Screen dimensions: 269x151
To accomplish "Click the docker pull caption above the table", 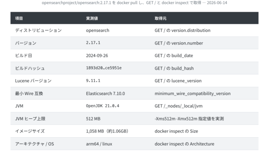I will 134,3.
